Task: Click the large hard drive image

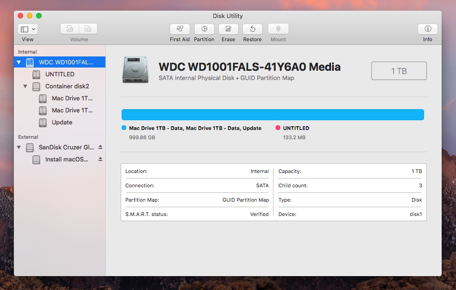Action: pyautogui.click(x=136, y=70)
